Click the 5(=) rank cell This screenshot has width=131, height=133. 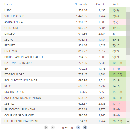tap(117, 34)
